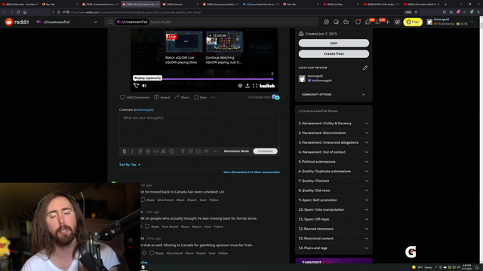Switch to the Disarmoz browser tab

pyautogui.click(x=180, y=5)
